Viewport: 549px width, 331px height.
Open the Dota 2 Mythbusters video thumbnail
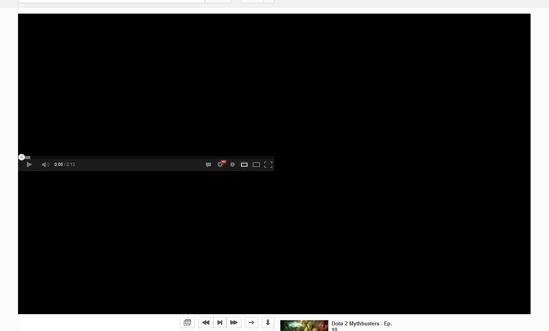[304, 325]
